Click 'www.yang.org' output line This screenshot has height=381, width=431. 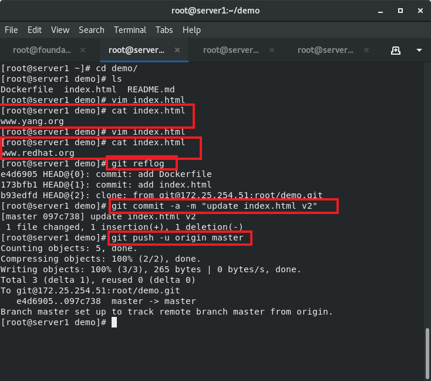(32, 121)
